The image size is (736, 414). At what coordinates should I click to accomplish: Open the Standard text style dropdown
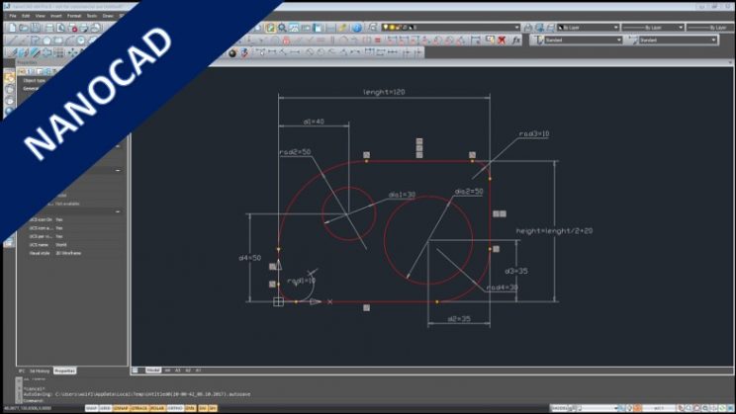pyautogui.click(x=579, y=41)
